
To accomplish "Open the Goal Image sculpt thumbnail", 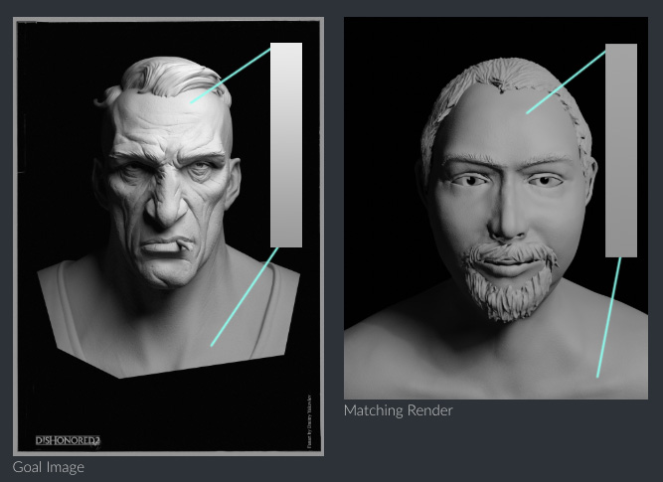I will pyautogui.click(x=168, y=237).
